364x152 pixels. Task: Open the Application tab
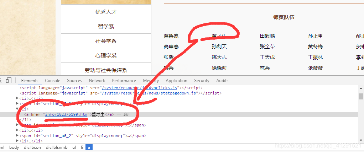(176, 81)
